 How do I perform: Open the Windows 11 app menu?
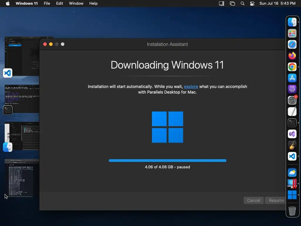coord(27,4)
